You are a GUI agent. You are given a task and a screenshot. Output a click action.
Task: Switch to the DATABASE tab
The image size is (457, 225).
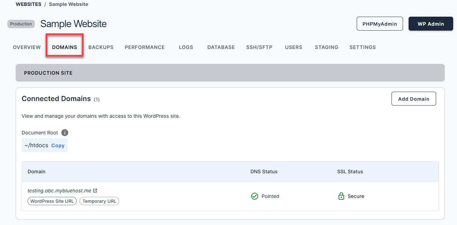(x=221, y=47)
